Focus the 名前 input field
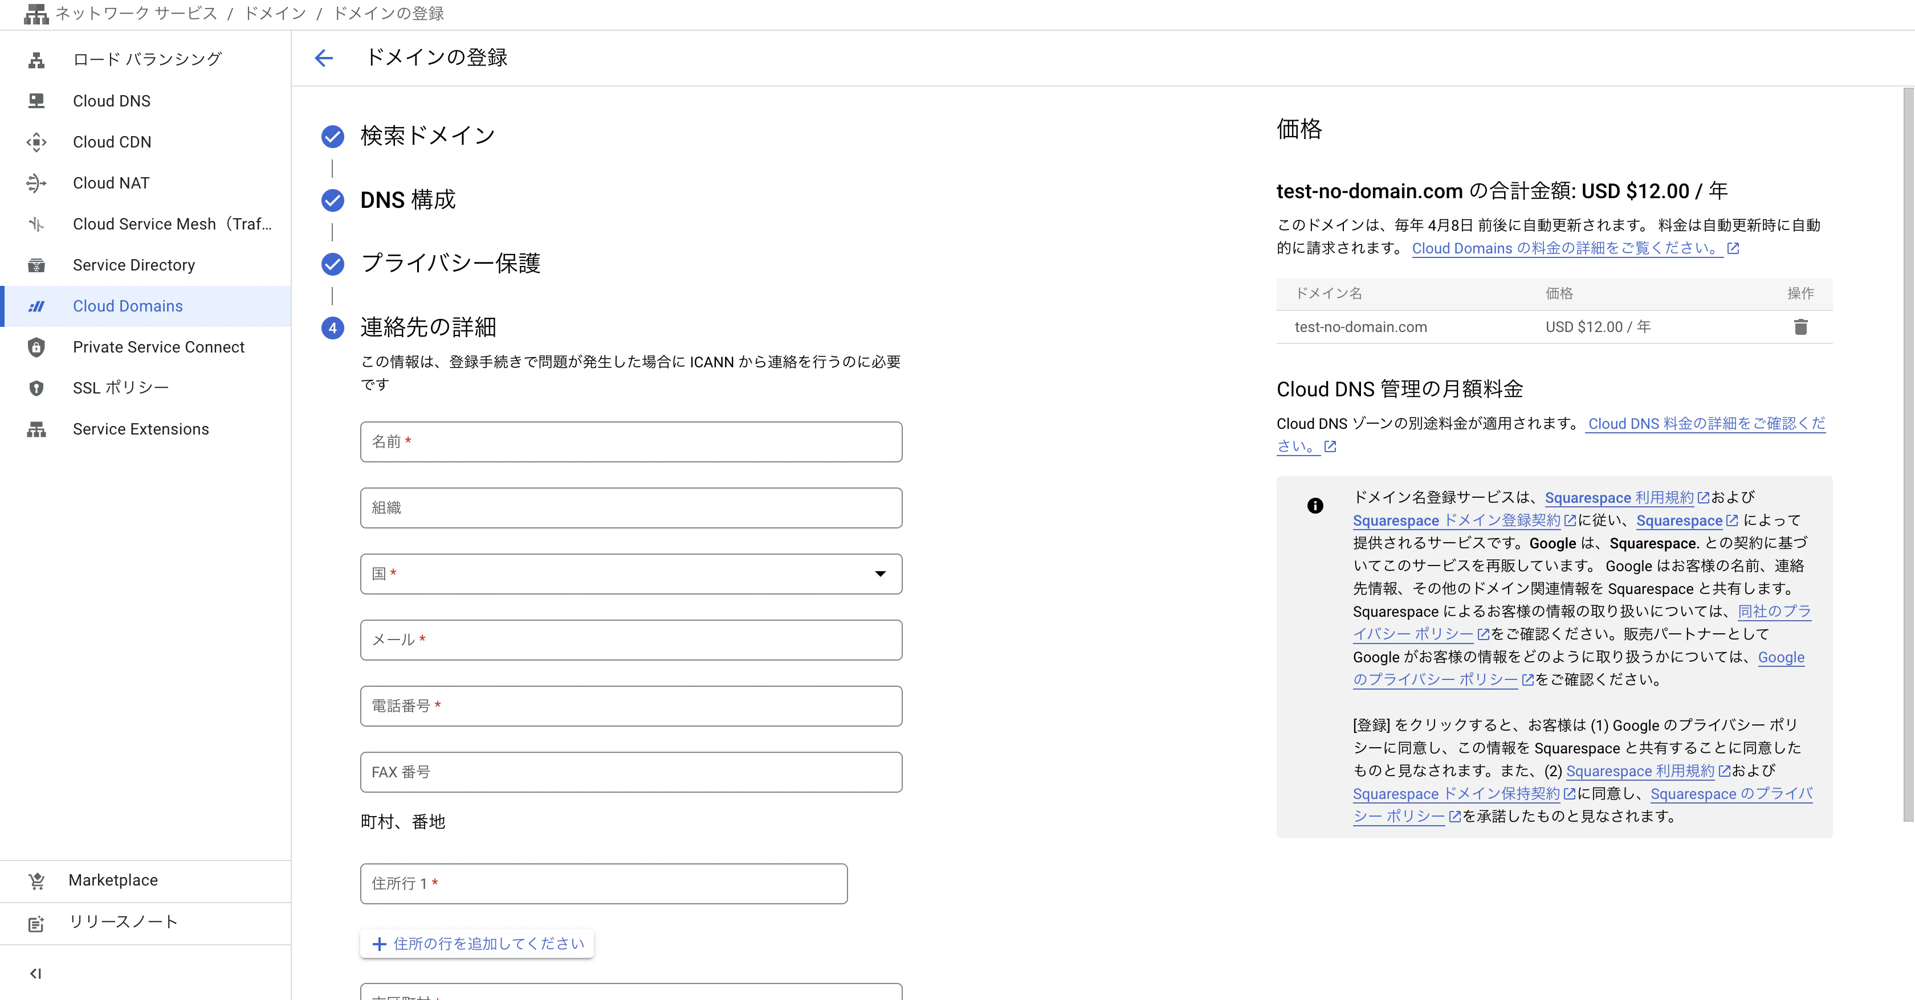This screenshot has height=1000, width=1915. [631, 442]
